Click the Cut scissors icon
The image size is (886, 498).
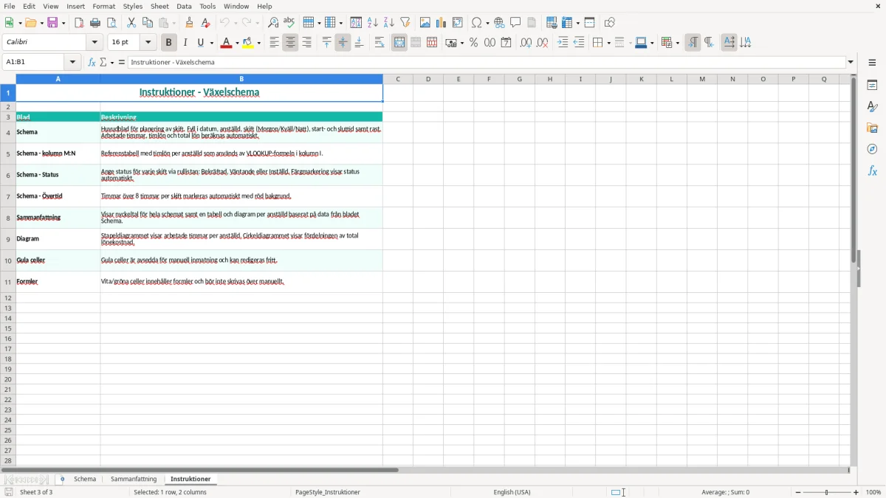(131, 23)
